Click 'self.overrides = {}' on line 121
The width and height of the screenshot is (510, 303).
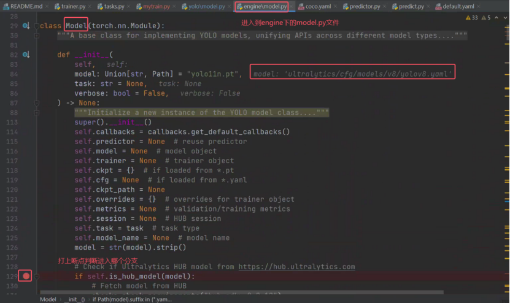click(x=115, y=199)
